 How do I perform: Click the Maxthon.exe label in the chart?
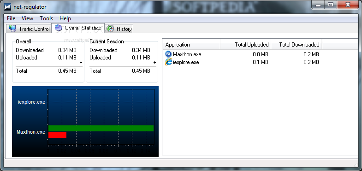[x=31, y=132]
